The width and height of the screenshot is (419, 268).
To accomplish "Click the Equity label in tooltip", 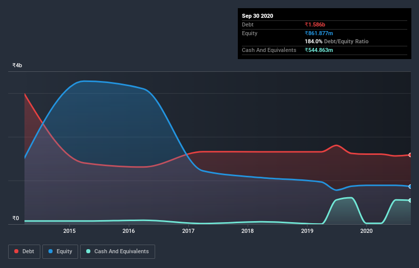I will pos(250,33).
